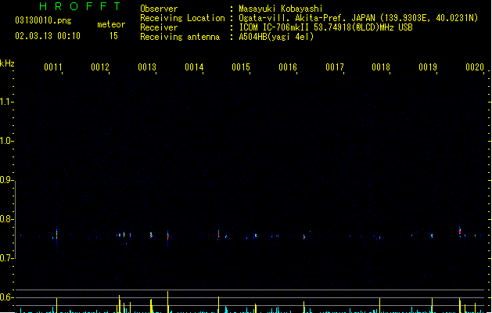
Task: Click the 0.8 kHz axis label
Action: [5, 219]
